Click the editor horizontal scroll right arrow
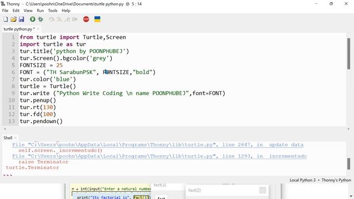 (x=348, y=129)
